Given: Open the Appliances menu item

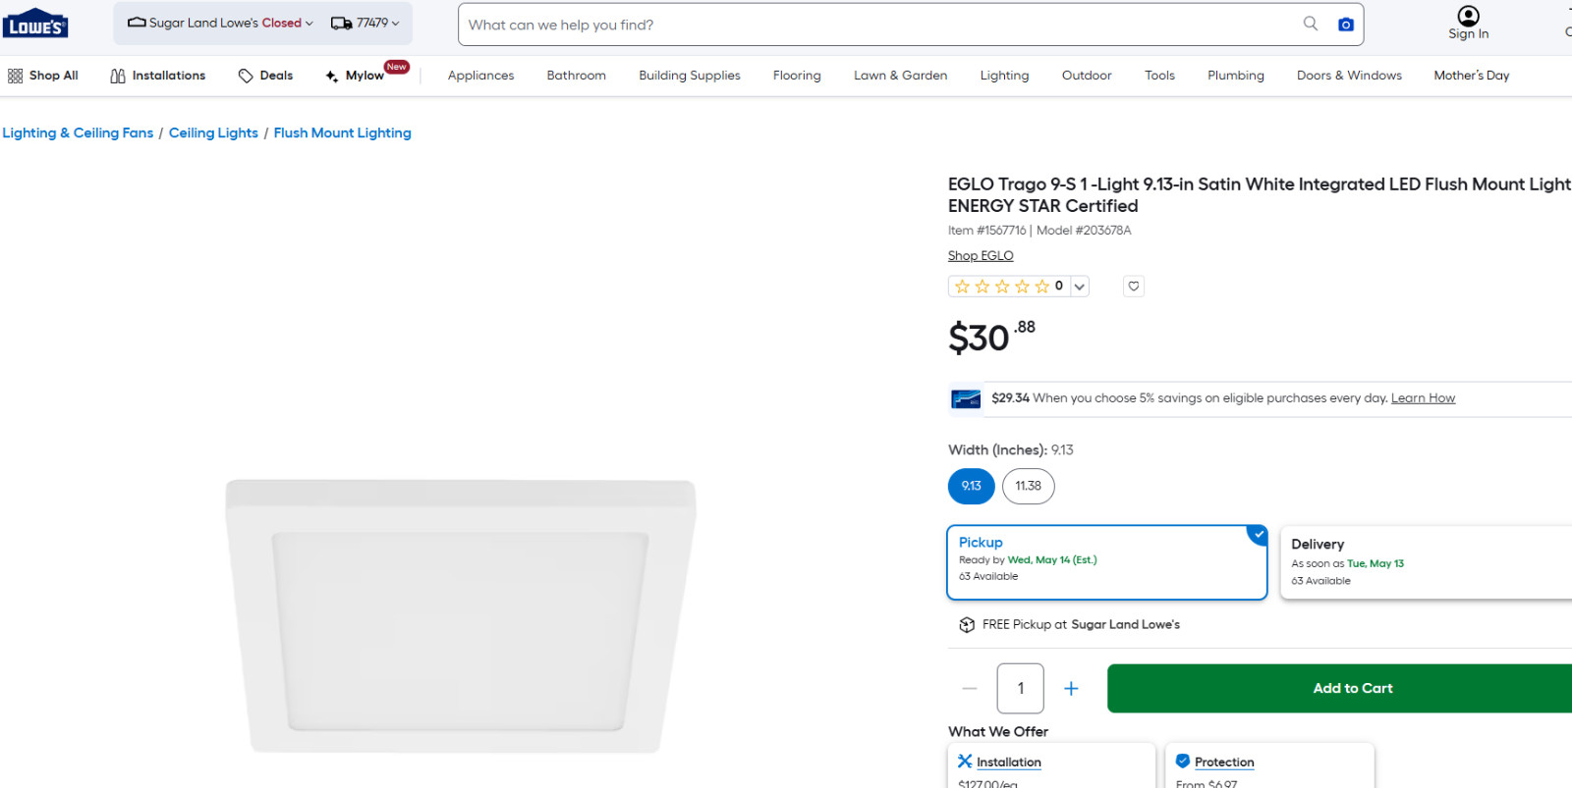Looking at the screenshot, I should 480,76.
